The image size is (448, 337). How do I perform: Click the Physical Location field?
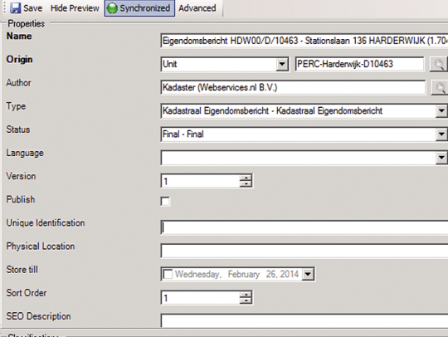(304, 252)
